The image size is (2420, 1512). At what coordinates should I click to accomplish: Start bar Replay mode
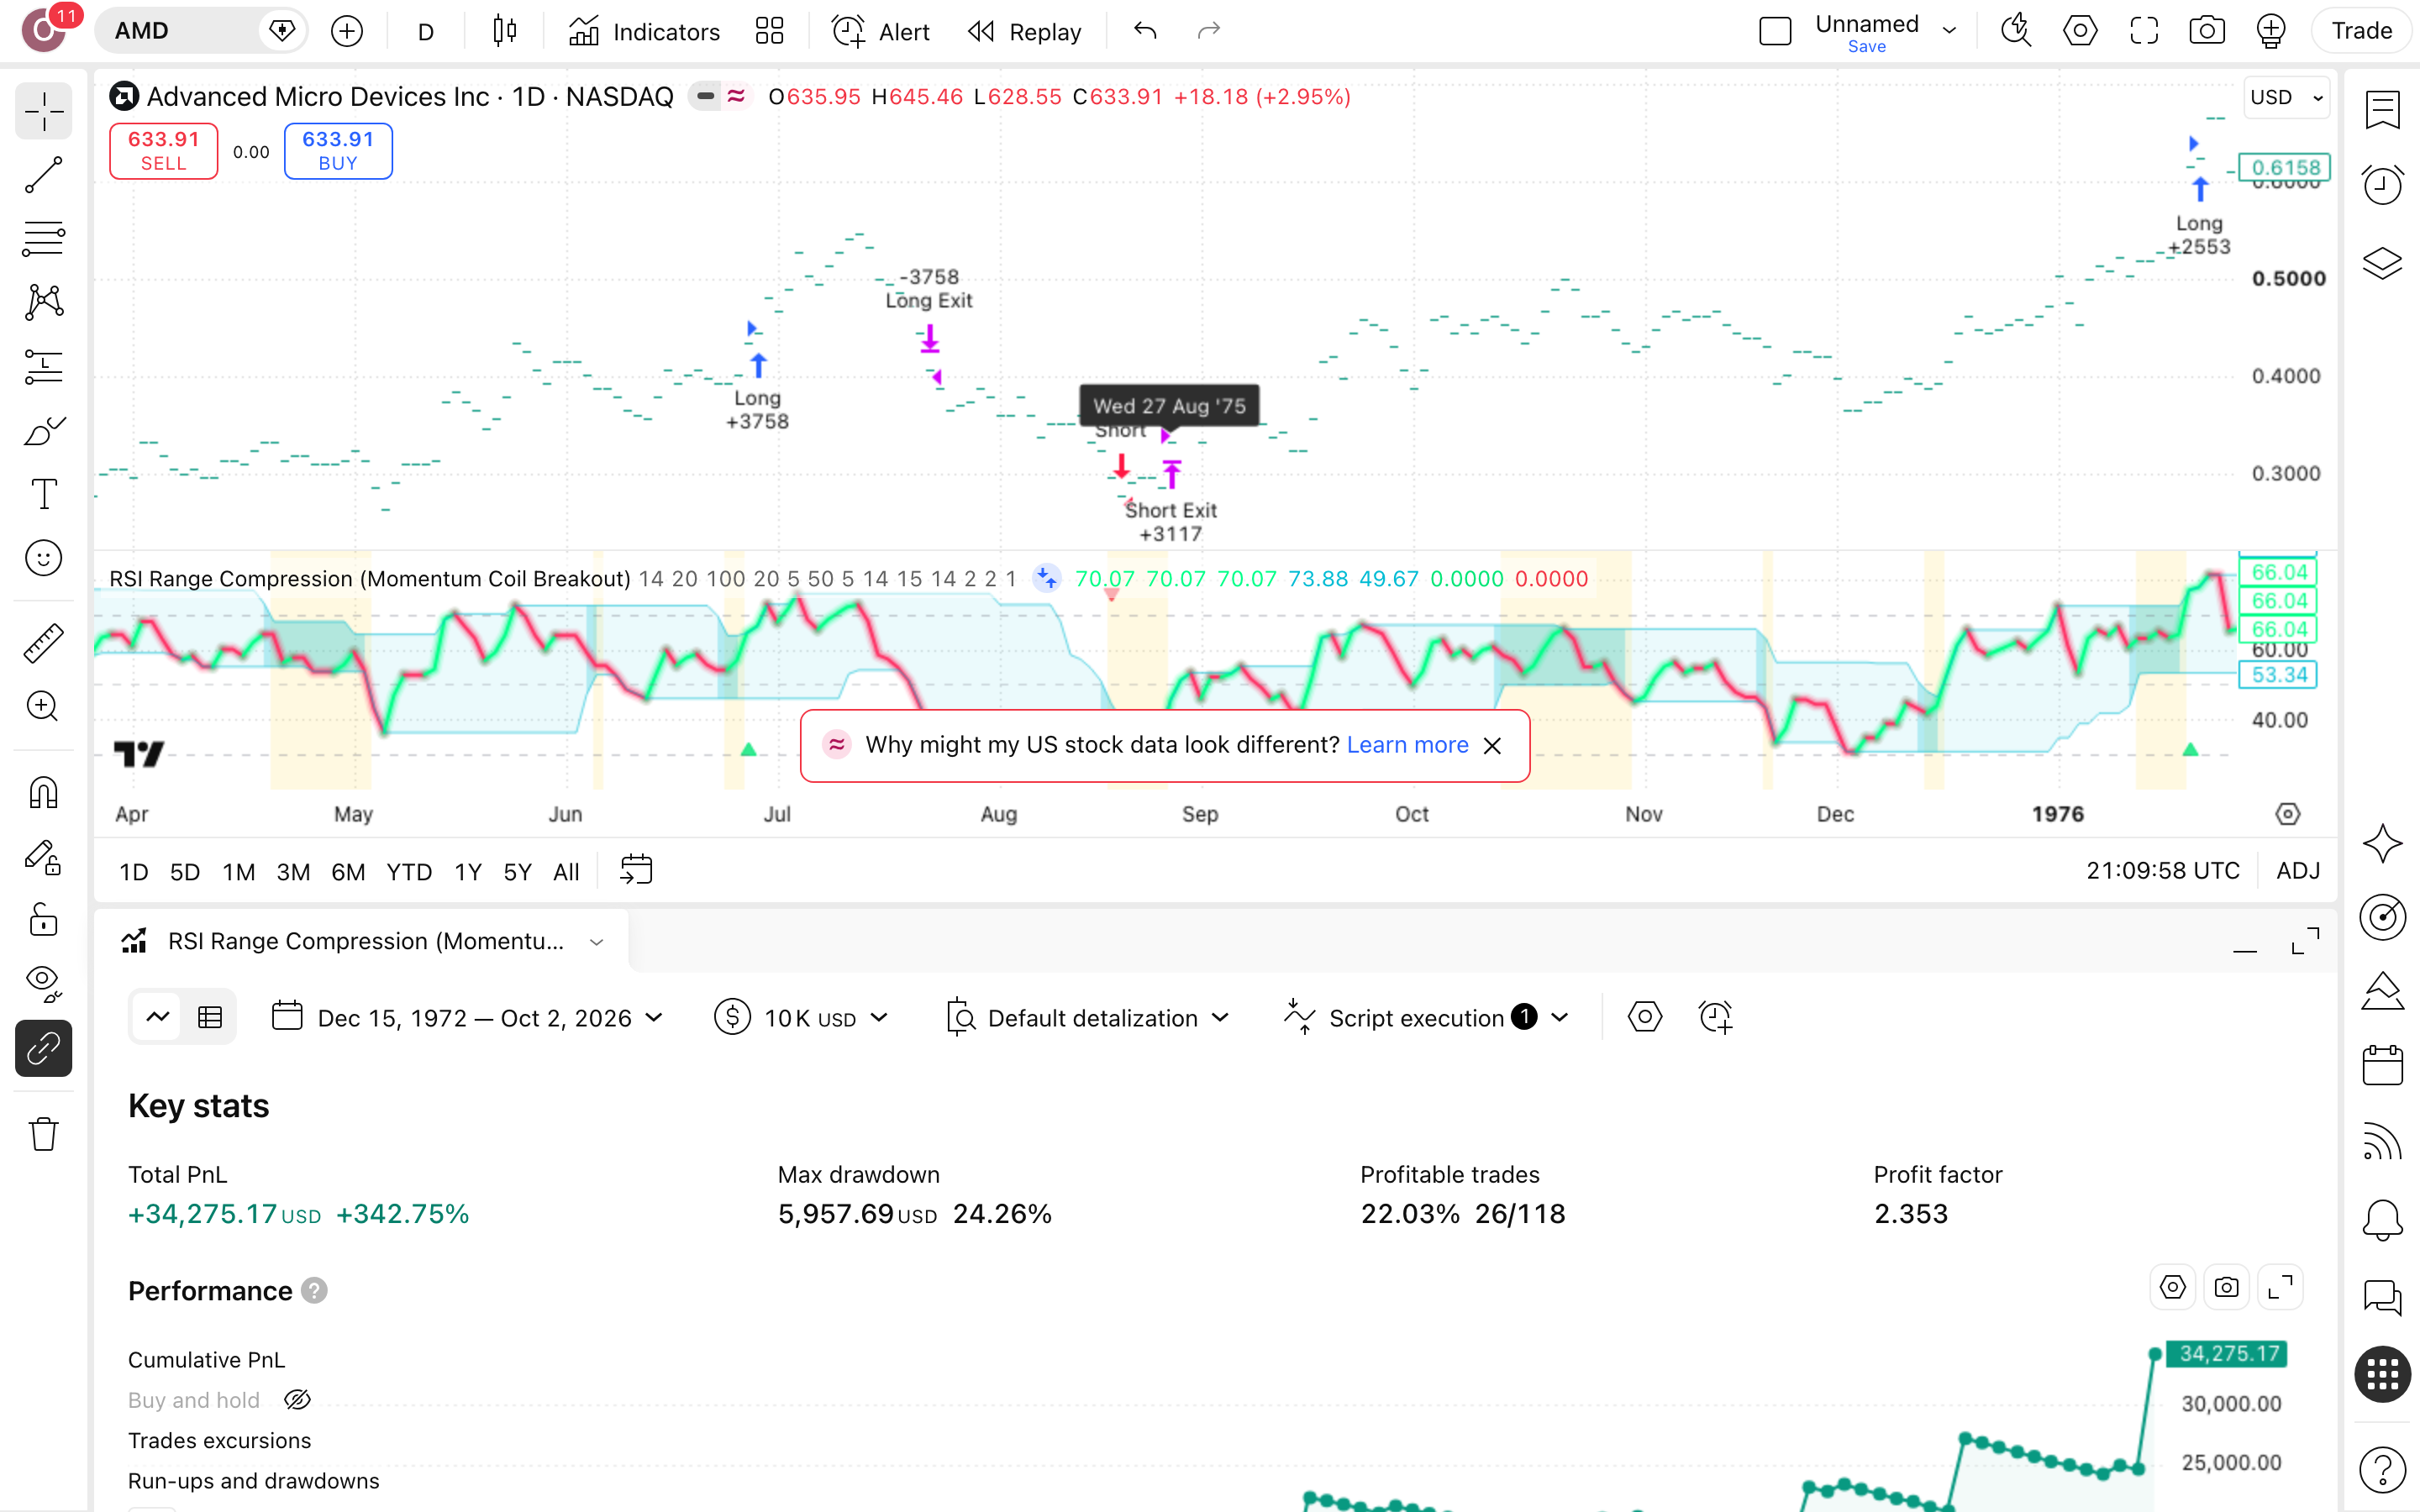(x=1024, y=31)
